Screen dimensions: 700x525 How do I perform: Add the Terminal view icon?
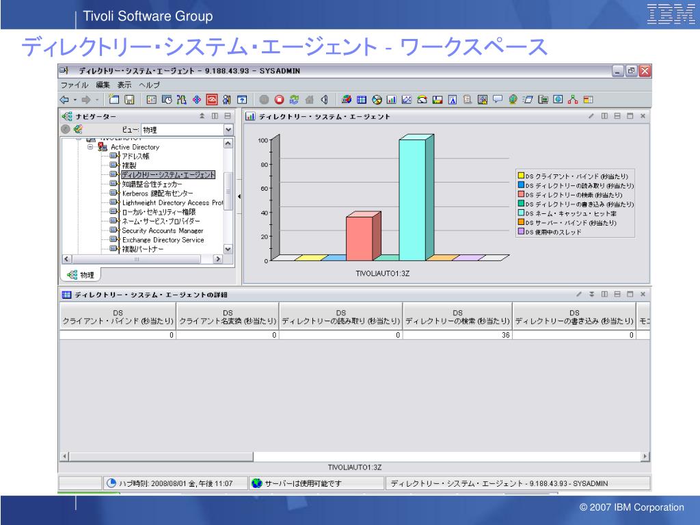coord(543,100)
